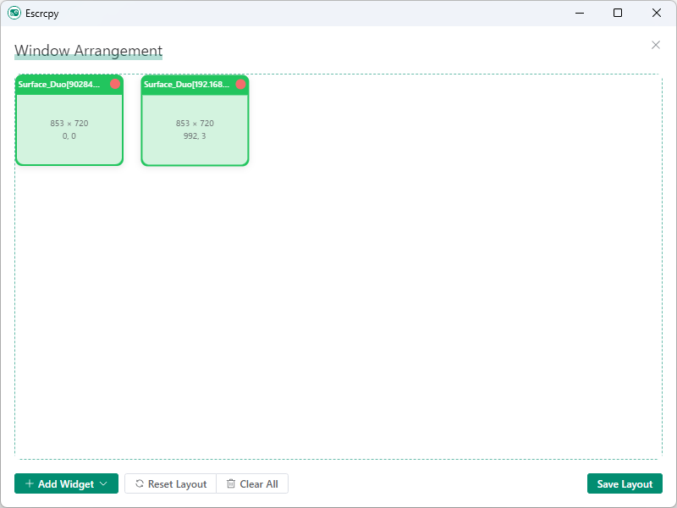This screenshot has height=508, width=677.
Task: Remove the Surface_Duo[192.168... widget via red dot
Action: pyautogui.click(x=240, y=84)
